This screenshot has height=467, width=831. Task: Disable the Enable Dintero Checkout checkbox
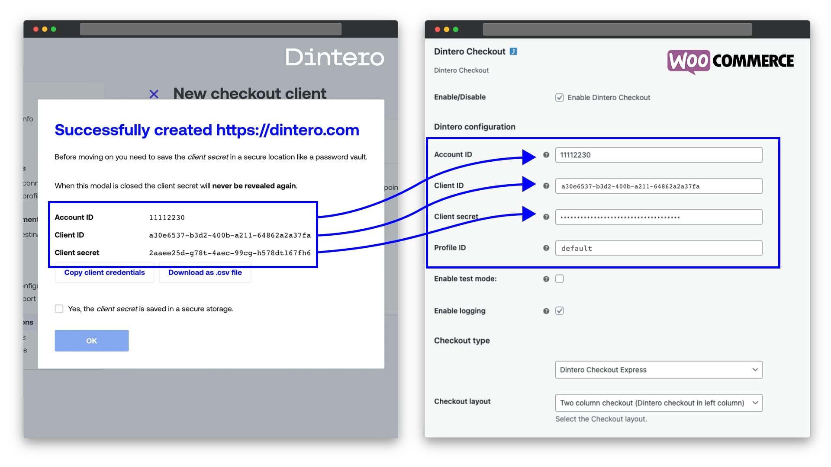[559, 97]
